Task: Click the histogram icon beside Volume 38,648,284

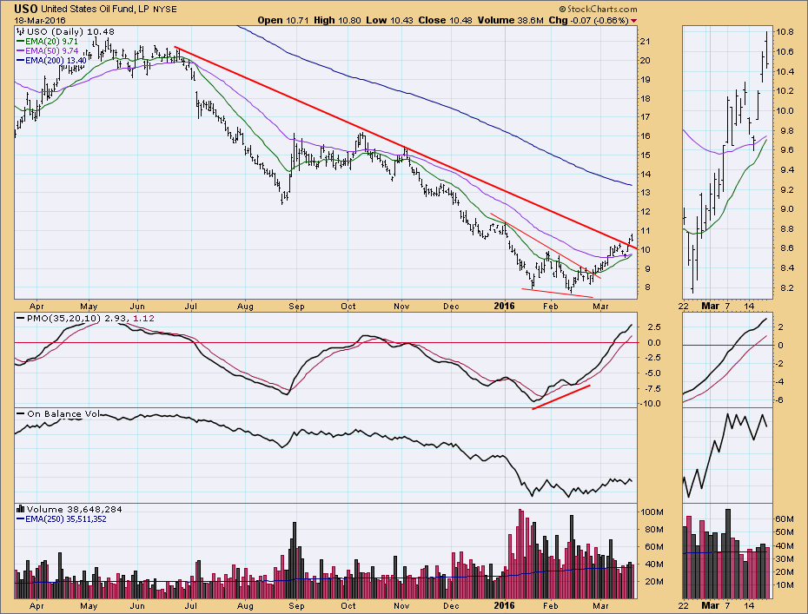Action: pos(21,509)
